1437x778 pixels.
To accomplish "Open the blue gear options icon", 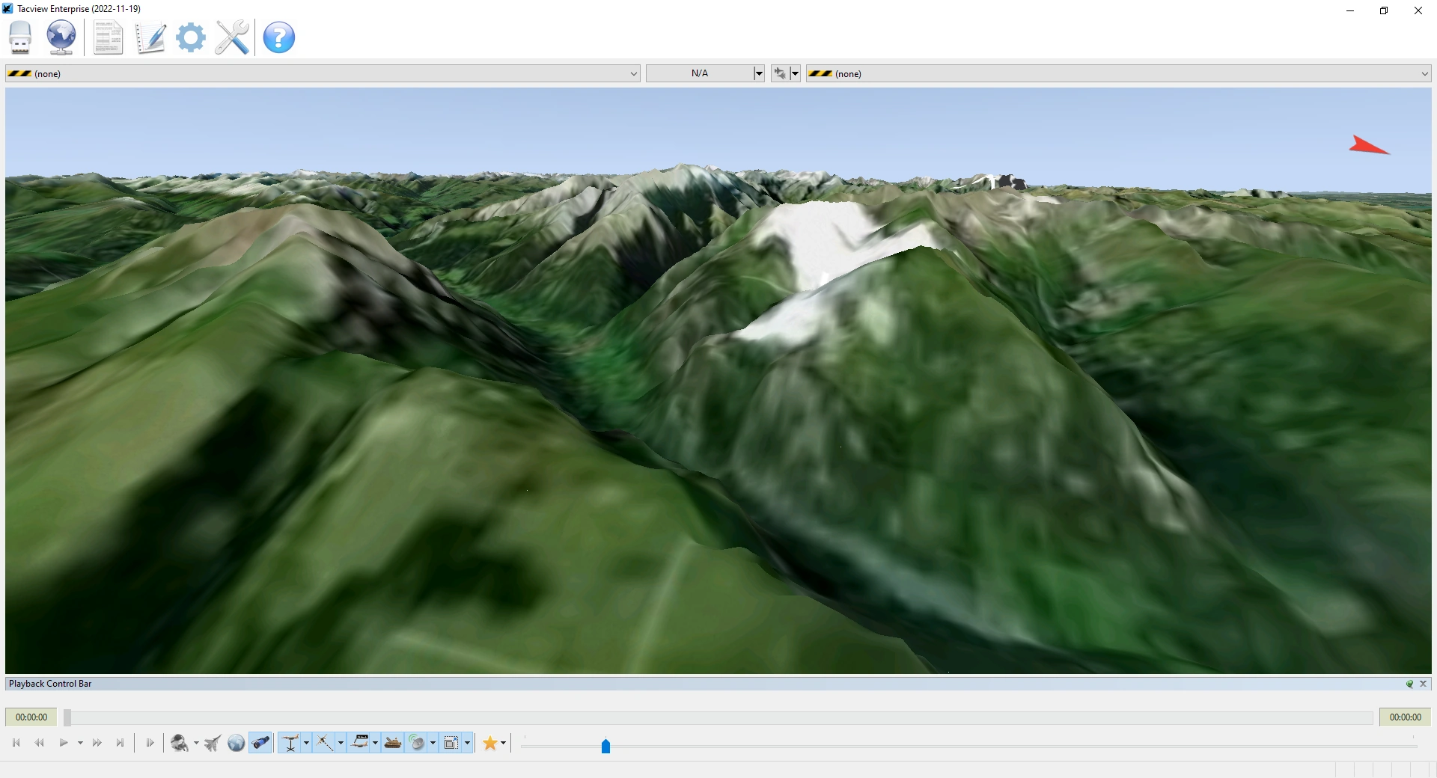I will click(191, 37).
